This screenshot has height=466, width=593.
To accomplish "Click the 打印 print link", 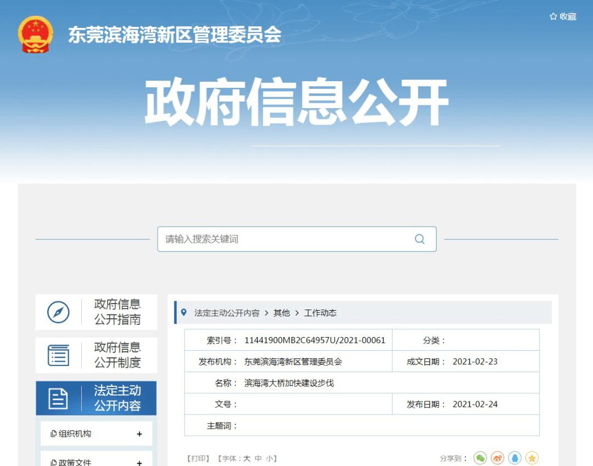I will click(x=198, y=459).
